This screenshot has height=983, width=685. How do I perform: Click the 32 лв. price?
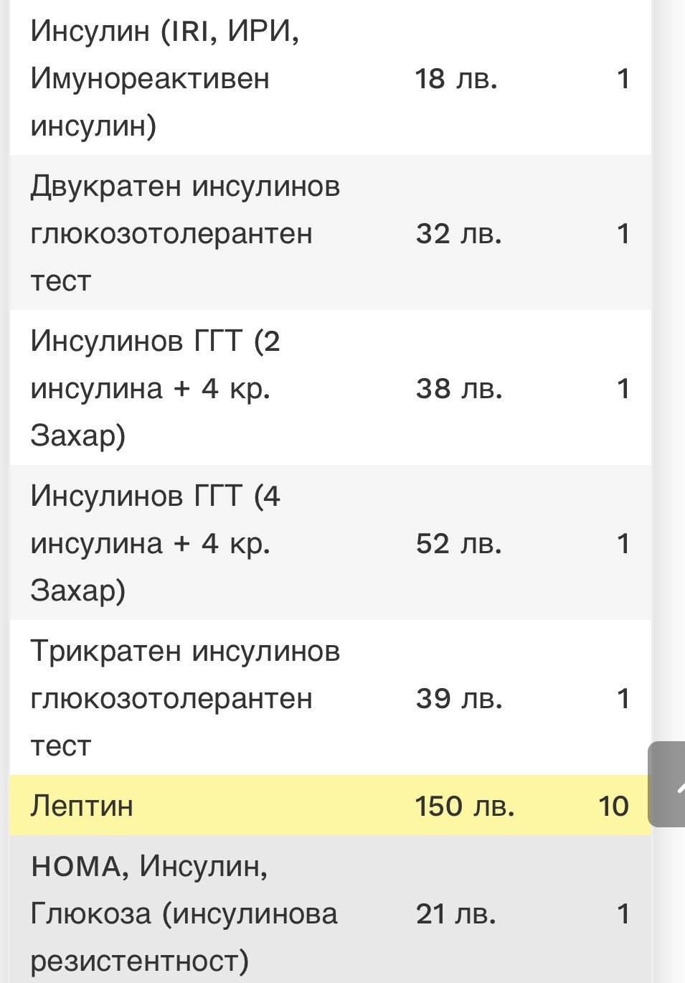[458, 234]
